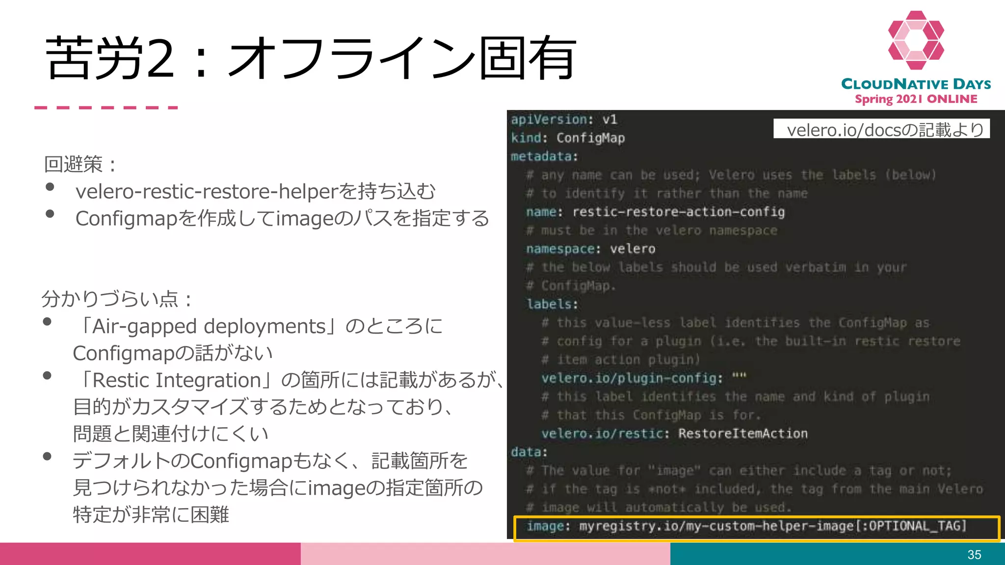Click comment '# any name can be used; Velero uses the labels (below)'
The width and height of the screenshot is (1005, 565).
(x=731, y=175)
